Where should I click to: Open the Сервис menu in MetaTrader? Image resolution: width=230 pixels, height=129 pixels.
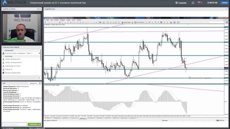pos(69,20)
